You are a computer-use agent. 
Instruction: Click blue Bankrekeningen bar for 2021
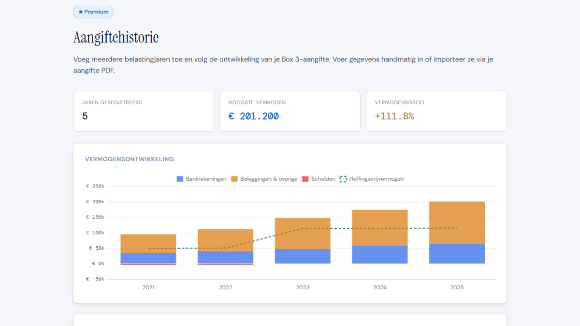coord(148,258)
